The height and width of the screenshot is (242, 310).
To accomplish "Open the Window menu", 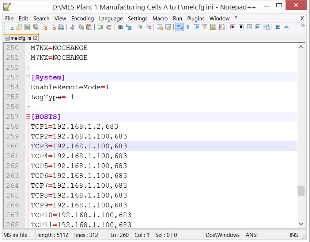I will pyautogui.click(x=219, y=19).
